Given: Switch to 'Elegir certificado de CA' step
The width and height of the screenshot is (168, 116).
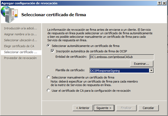Looking at the screenshot, I should 19,46.
